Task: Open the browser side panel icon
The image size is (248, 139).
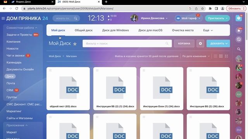Action: tap(216, 8)
